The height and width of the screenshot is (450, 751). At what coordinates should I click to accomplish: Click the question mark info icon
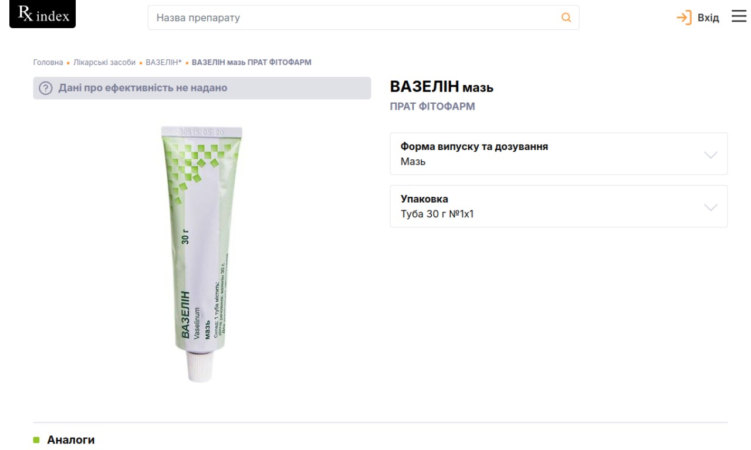(46, 88)
